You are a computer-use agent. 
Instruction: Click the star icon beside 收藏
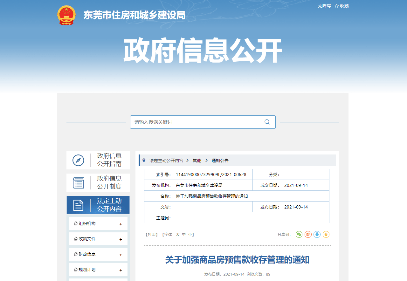[x=336, y=6]
